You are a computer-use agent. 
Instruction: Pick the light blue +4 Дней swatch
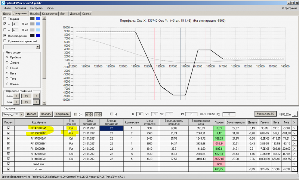(x=38, y=30)
